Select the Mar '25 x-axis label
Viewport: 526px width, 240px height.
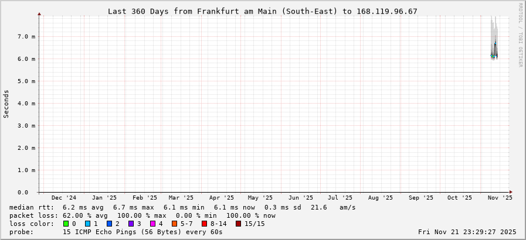tap(181, 198)
